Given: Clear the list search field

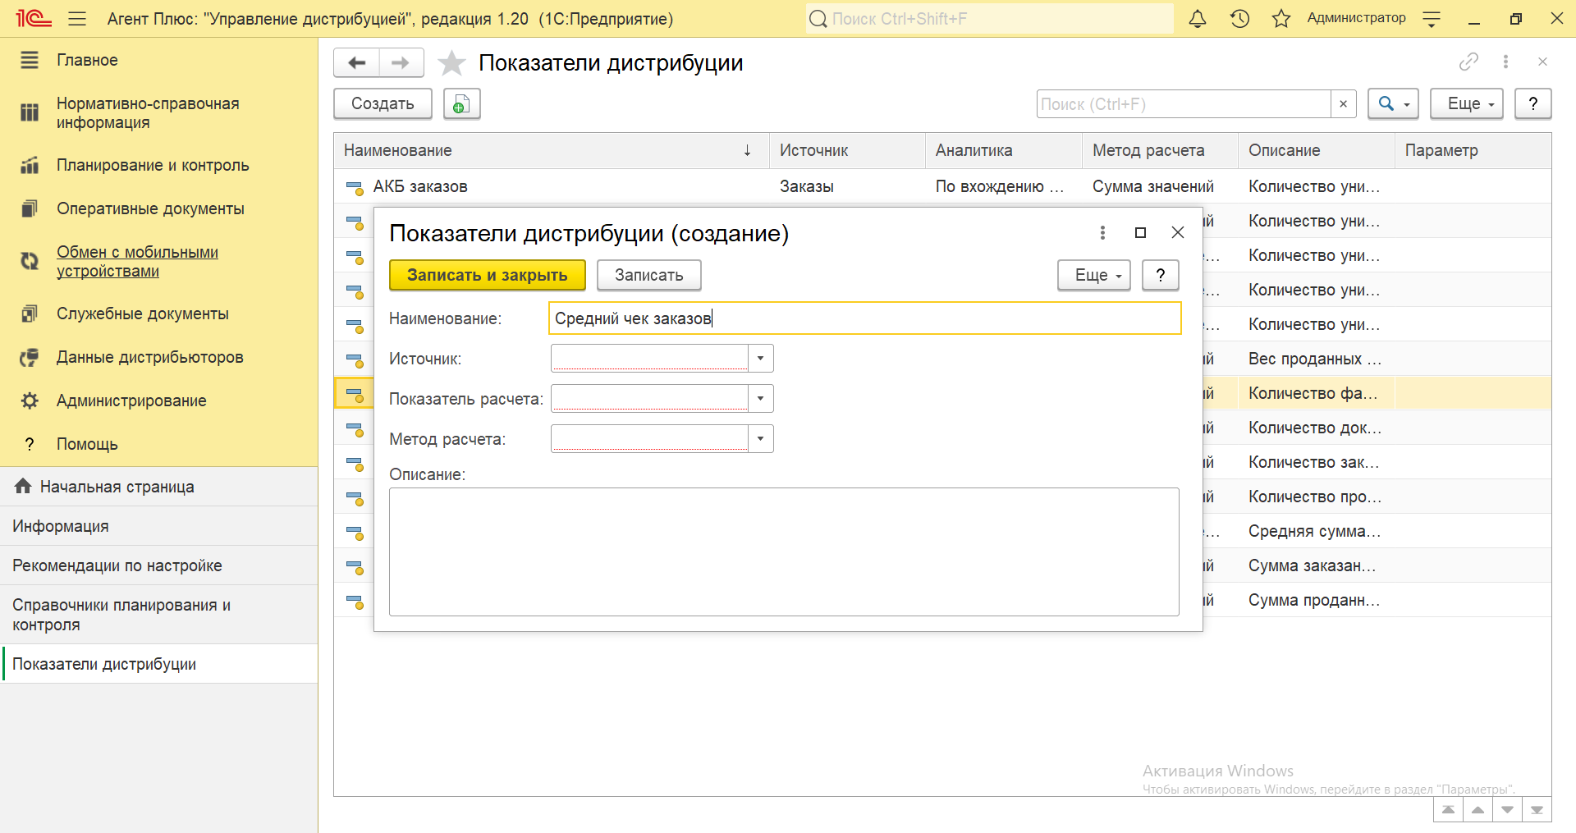Looking at the screenshot, I should tap(1343, 104).
